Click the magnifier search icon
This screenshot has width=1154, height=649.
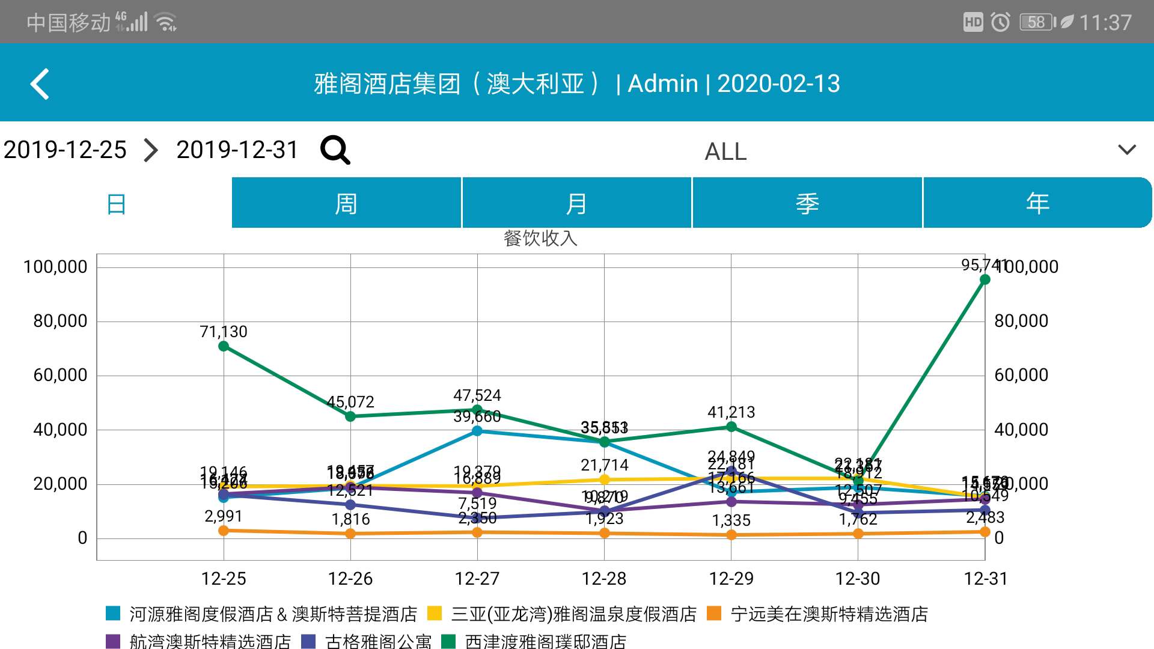click(335, 150)
